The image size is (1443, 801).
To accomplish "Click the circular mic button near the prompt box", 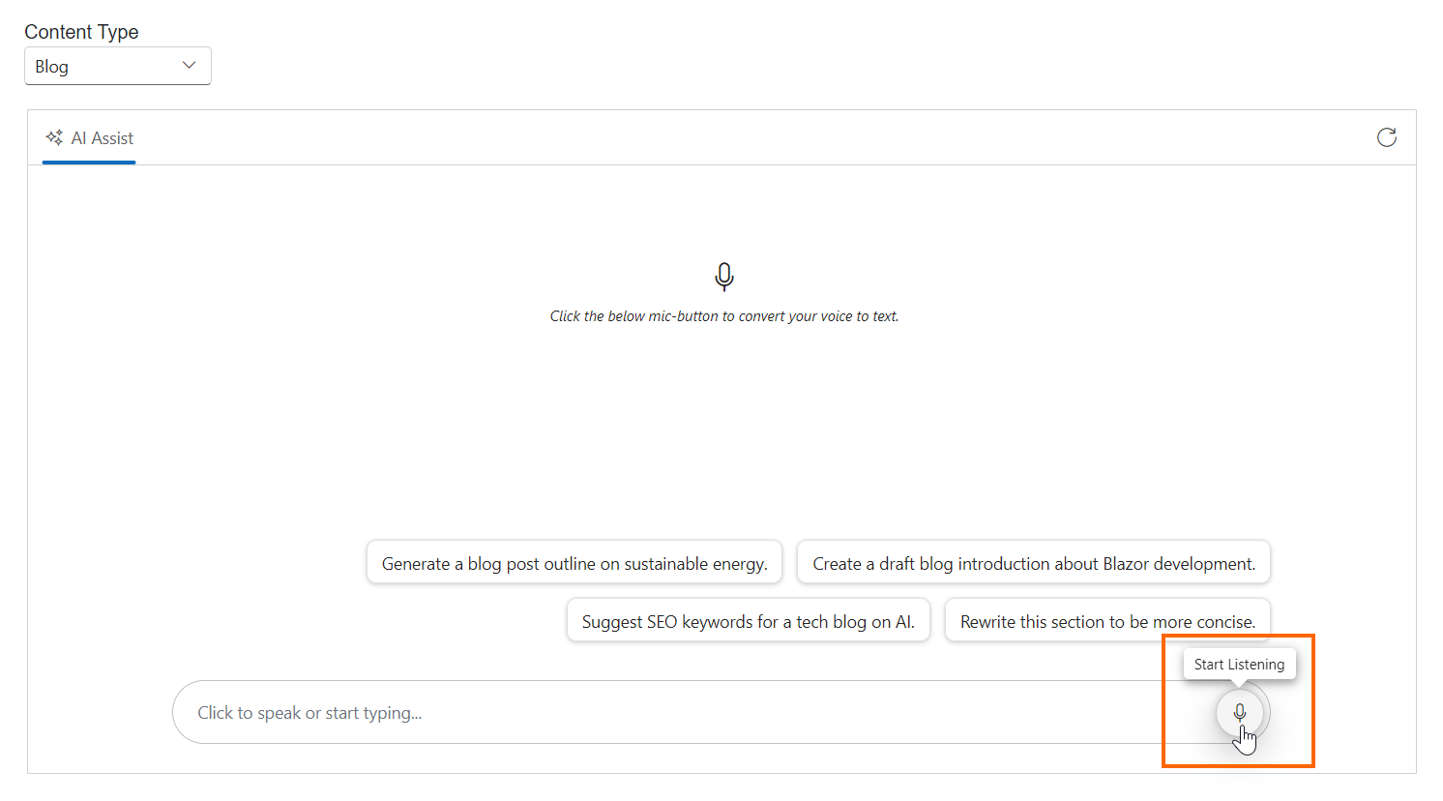I will (x=1239, y=712).
